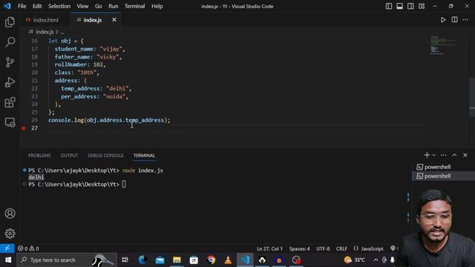Switch to the DEBUG CONSOLE panel tab
This screenshot has height=267, width=475.
point(105,155)
